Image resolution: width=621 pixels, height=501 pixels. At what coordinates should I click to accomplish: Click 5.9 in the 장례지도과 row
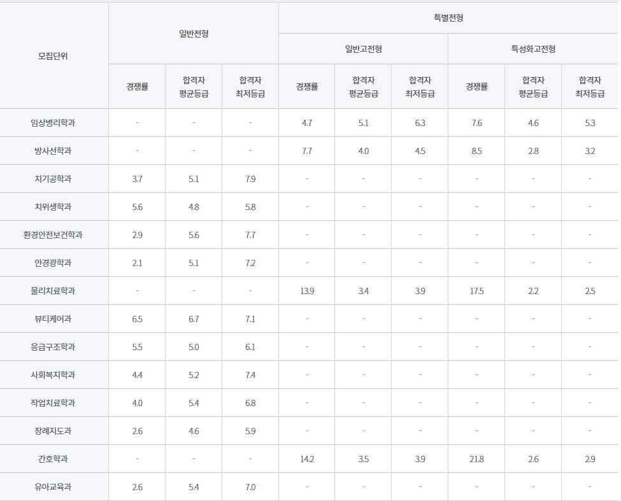click(250, 431)
